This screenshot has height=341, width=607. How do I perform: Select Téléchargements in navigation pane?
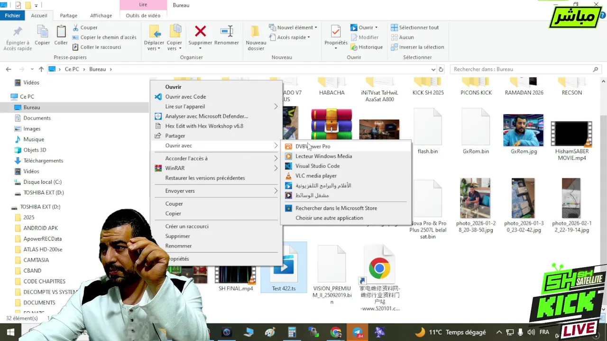coord(43,161)
